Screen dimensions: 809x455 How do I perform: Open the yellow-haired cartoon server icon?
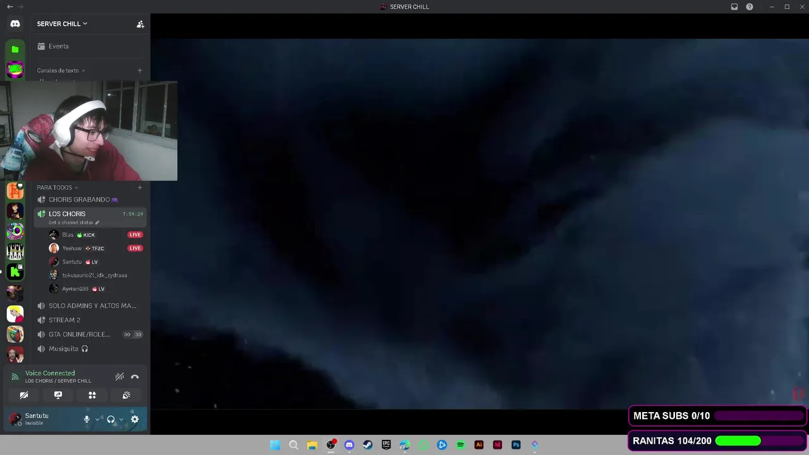[15, 313]
